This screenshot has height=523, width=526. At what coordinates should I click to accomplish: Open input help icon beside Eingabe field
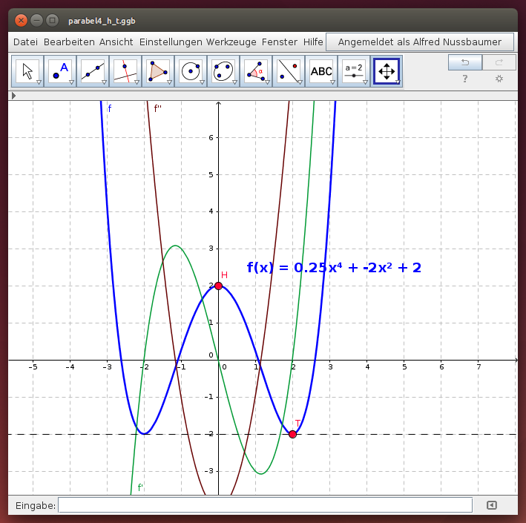(492, 505)
